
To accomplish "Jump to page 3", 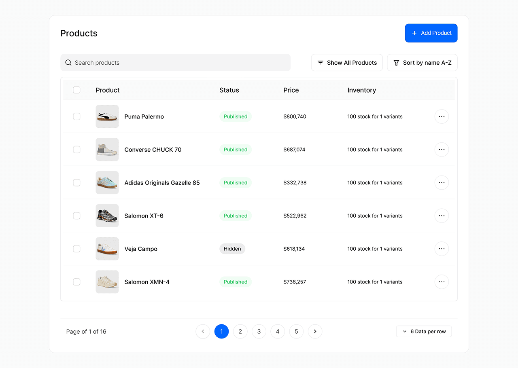I will [x=259, y=332].
